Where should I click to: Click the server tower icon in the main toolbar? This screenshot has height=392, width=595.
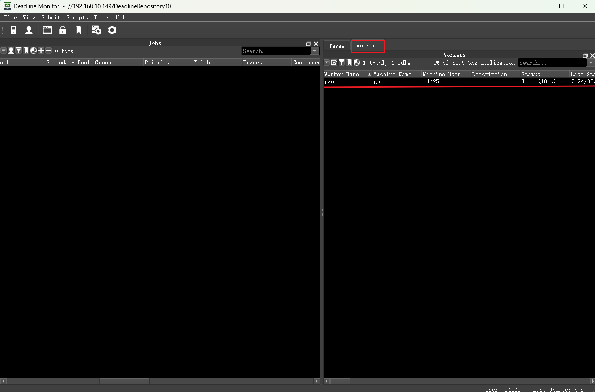point(13,30)
